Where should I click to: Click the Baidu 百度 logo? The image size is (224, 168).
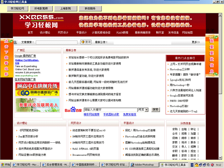73,110
